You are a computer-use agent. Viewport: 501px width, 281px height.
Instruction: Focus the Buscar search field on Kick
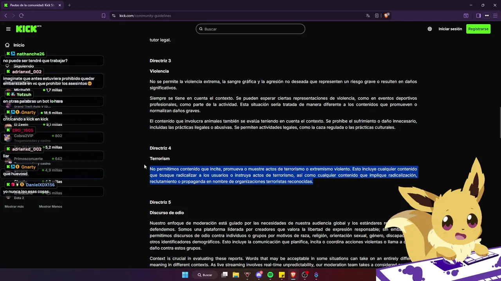pyautogui.click(x=250, y=29)
